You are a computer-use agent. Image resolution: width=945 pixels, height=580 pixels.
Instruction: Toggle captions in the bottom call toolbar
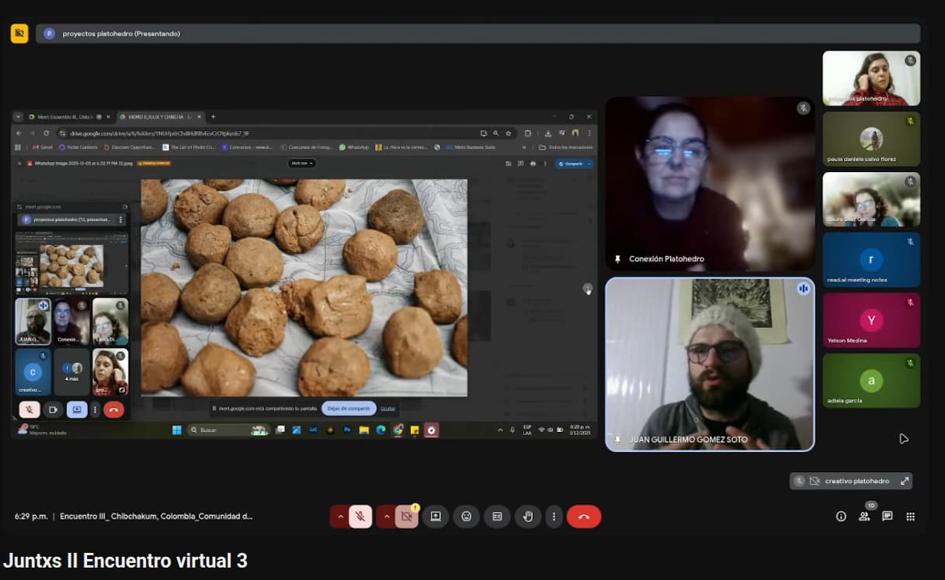click(497, 516)
